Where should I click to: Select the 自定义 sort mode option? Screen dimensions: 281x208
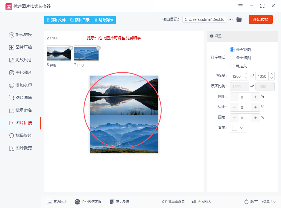(x=232, y=66)
